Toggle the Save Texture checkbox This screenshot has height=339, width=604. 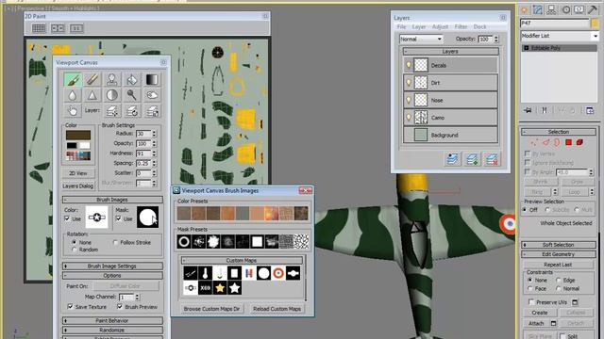tap(70, 307)
